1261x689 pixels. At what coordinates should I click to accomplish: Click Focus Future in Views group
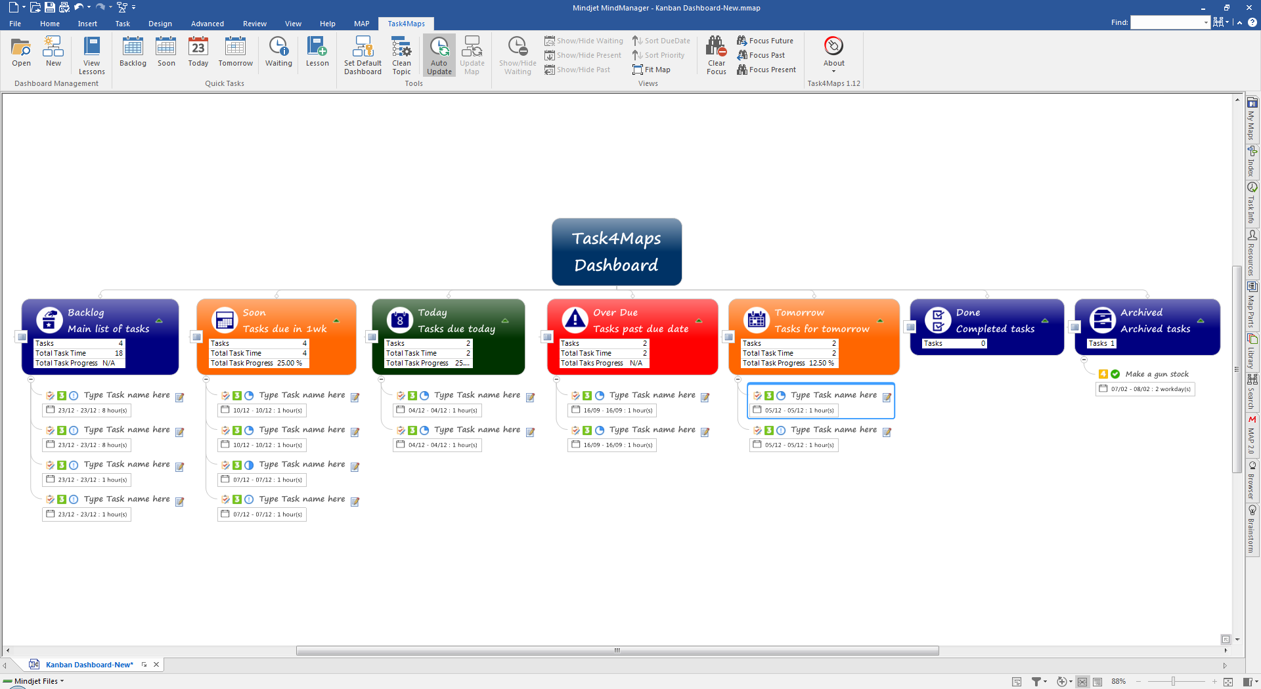765,41
